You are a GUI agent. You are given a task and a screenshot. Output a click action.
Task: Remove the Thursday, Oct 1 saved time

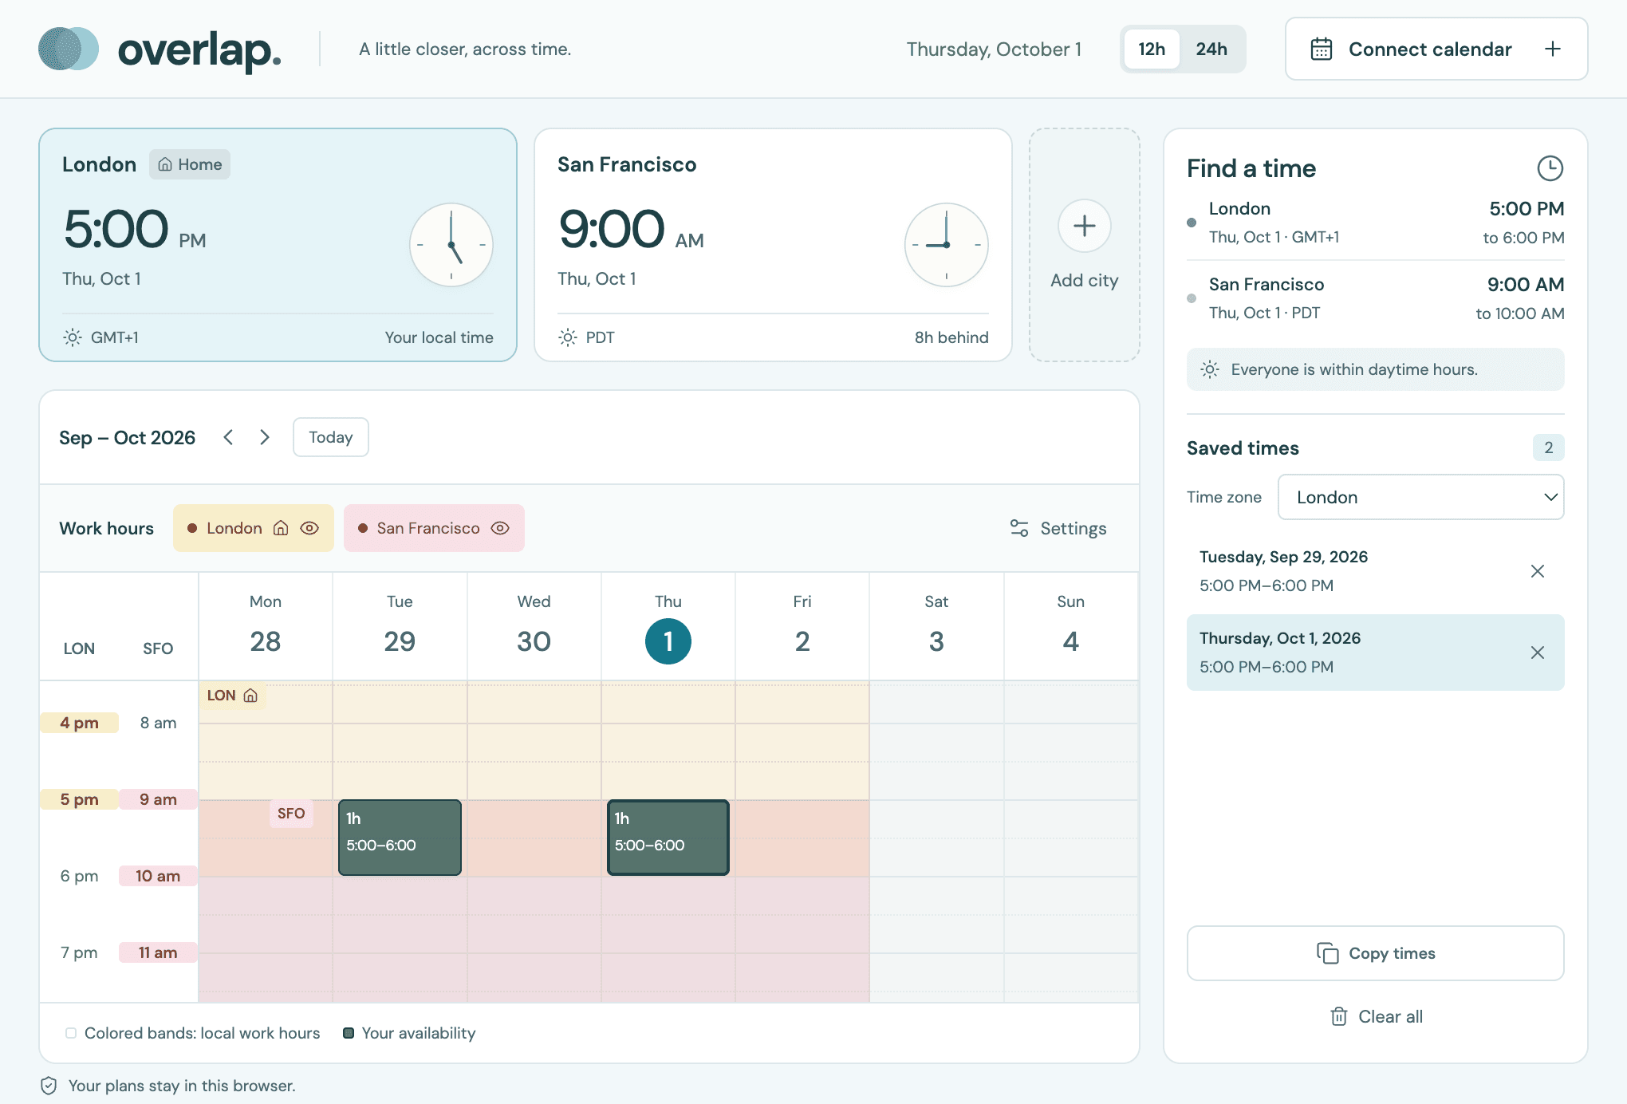click(1538, 653)
